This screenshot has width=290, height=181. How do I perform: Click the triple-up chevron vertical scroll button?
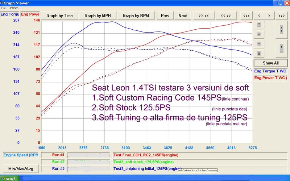(259, 25)
